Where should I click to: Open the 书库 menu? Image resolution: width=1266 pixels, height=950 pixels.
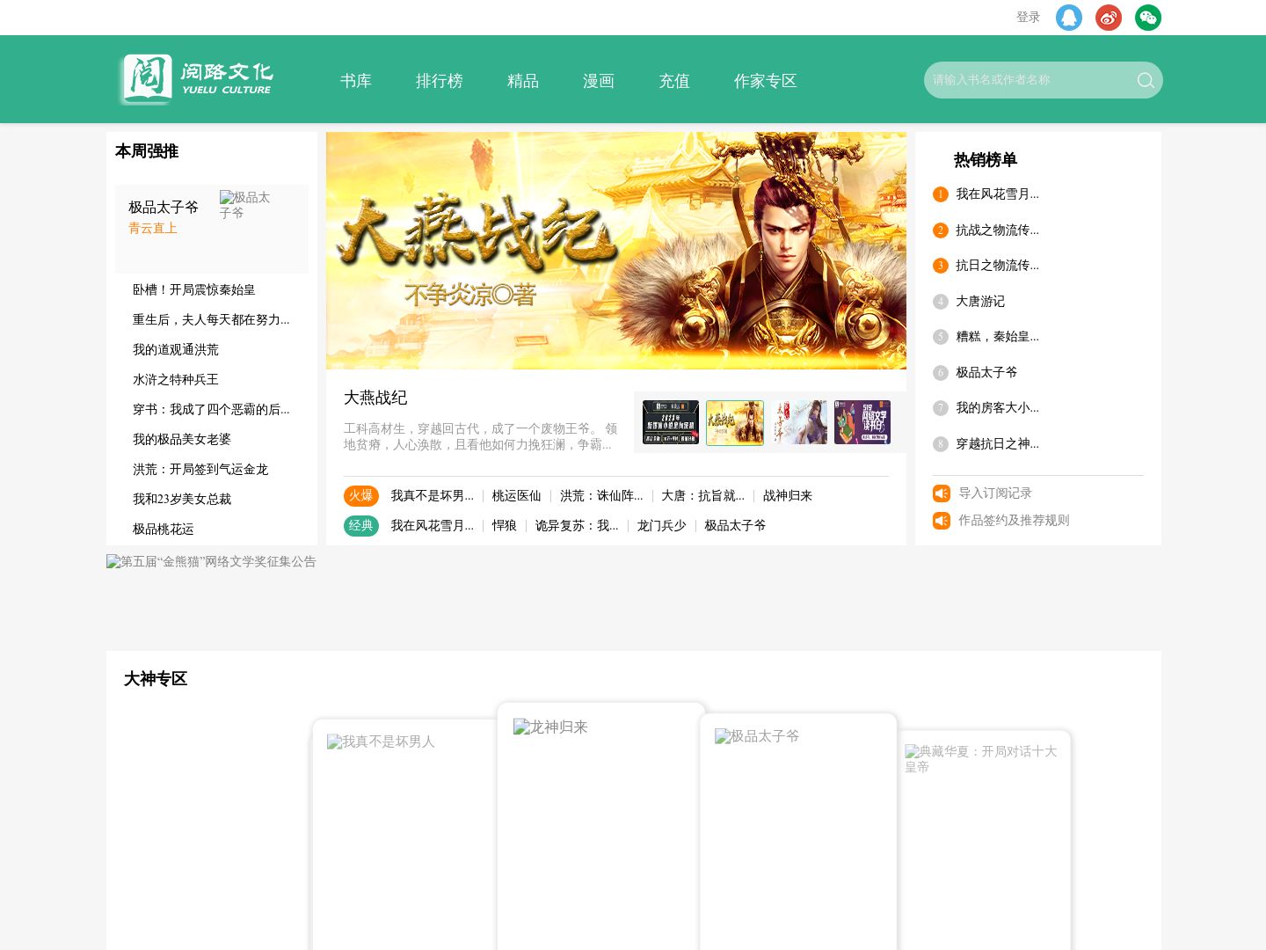pos(356,81)
